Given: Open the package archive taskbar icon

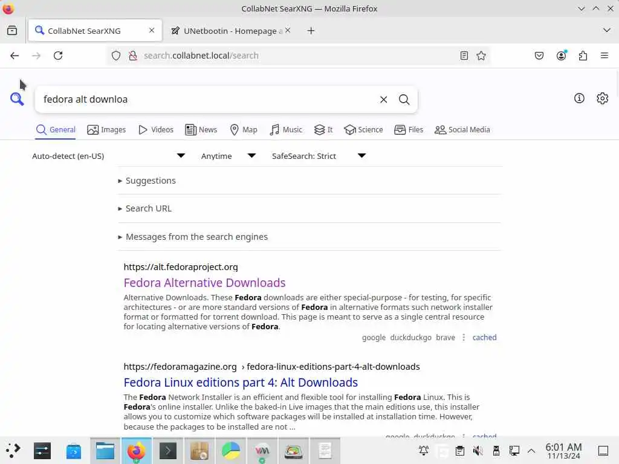Looking at the screenshot, I should tap(199, 451).
